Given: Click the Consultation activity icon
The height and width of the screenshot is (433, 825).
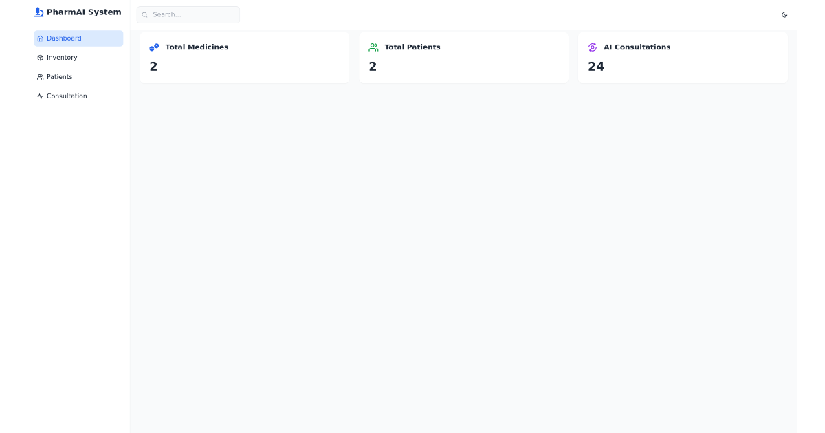Looking at the screenshot, I should tap(41, 96).
